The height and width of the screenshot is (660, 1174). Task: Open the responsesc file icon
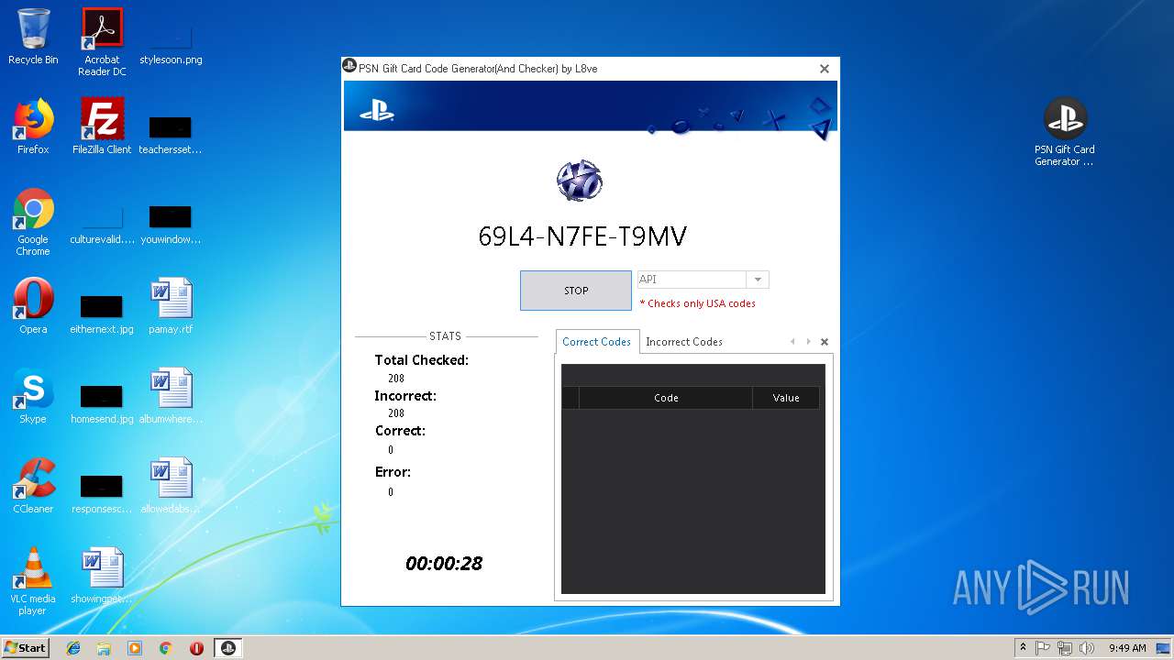[x=102, y=493]
